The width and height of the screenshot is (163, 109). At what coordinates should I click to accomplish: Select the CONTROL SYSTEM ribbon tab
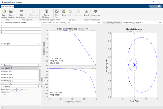click(7, 6)
